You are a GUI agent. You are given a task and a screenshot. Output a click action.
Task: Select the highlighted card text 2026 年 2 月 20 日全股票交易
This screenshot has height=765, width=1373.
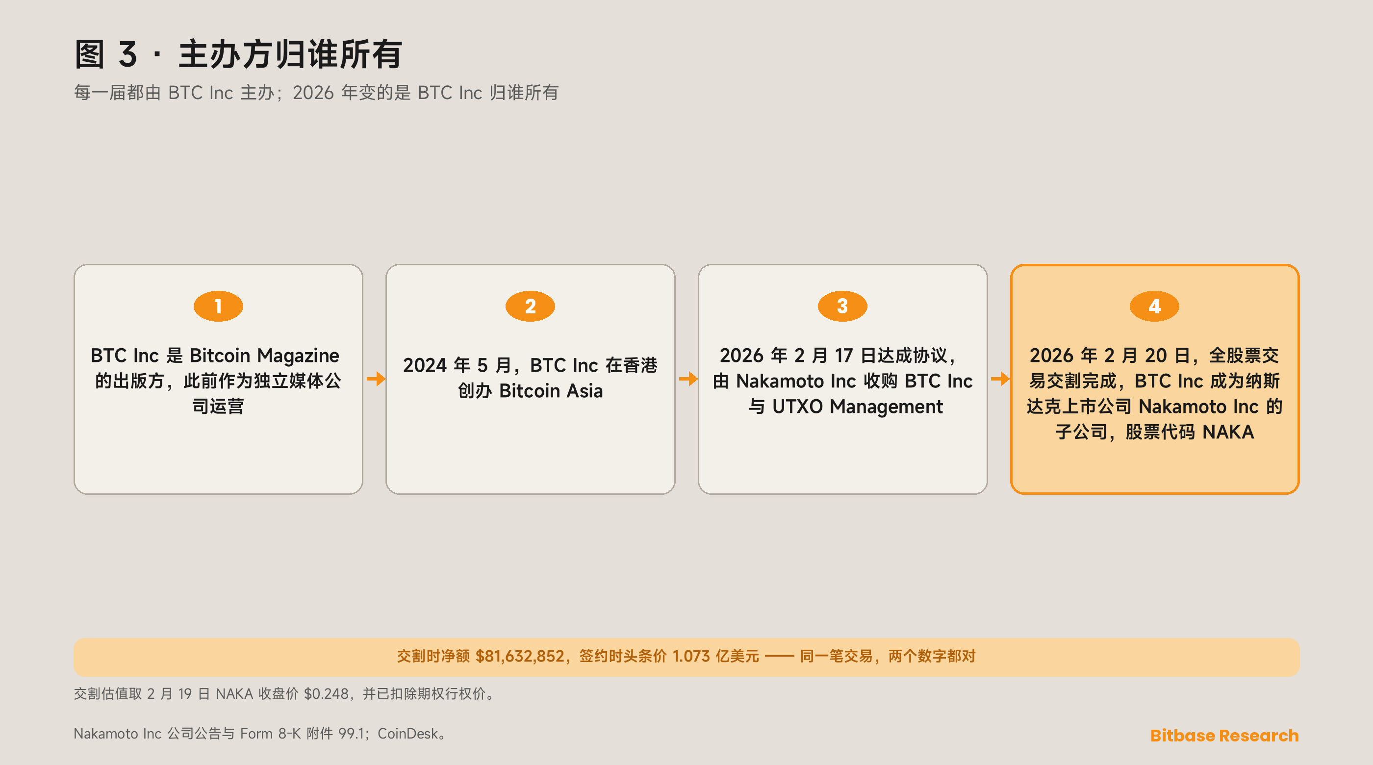click(x=1154, y=393)
